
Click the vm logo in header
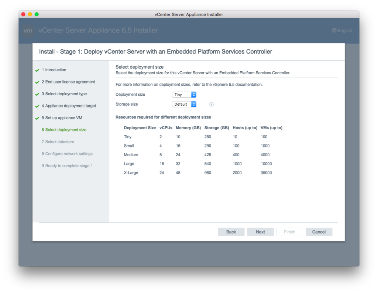(x=28, y=31)
